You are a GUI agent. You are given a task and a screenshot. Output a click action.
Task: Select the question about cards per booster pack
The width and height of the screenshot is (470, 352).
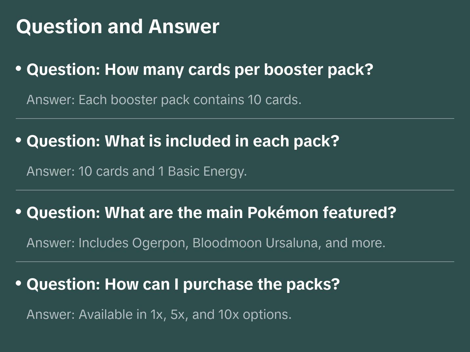pyautogui.click(x=200, y=70)
